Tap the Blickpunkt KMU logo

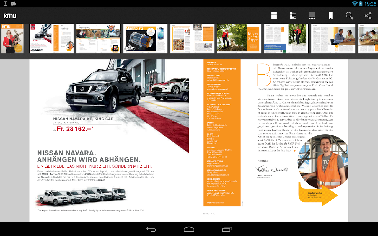(x=10, y=16)
